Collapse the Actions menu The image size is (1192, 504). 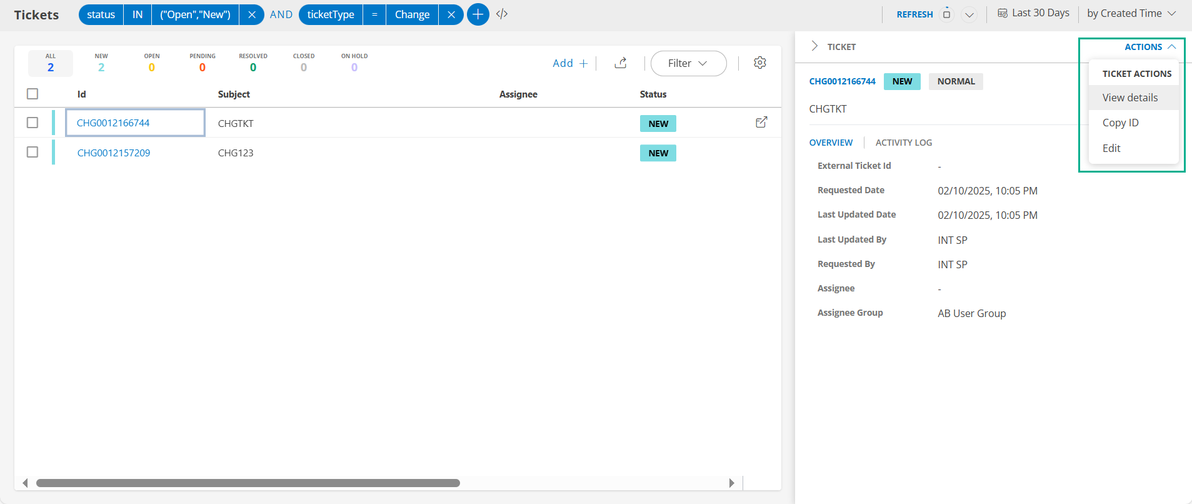coord(1150,47)
